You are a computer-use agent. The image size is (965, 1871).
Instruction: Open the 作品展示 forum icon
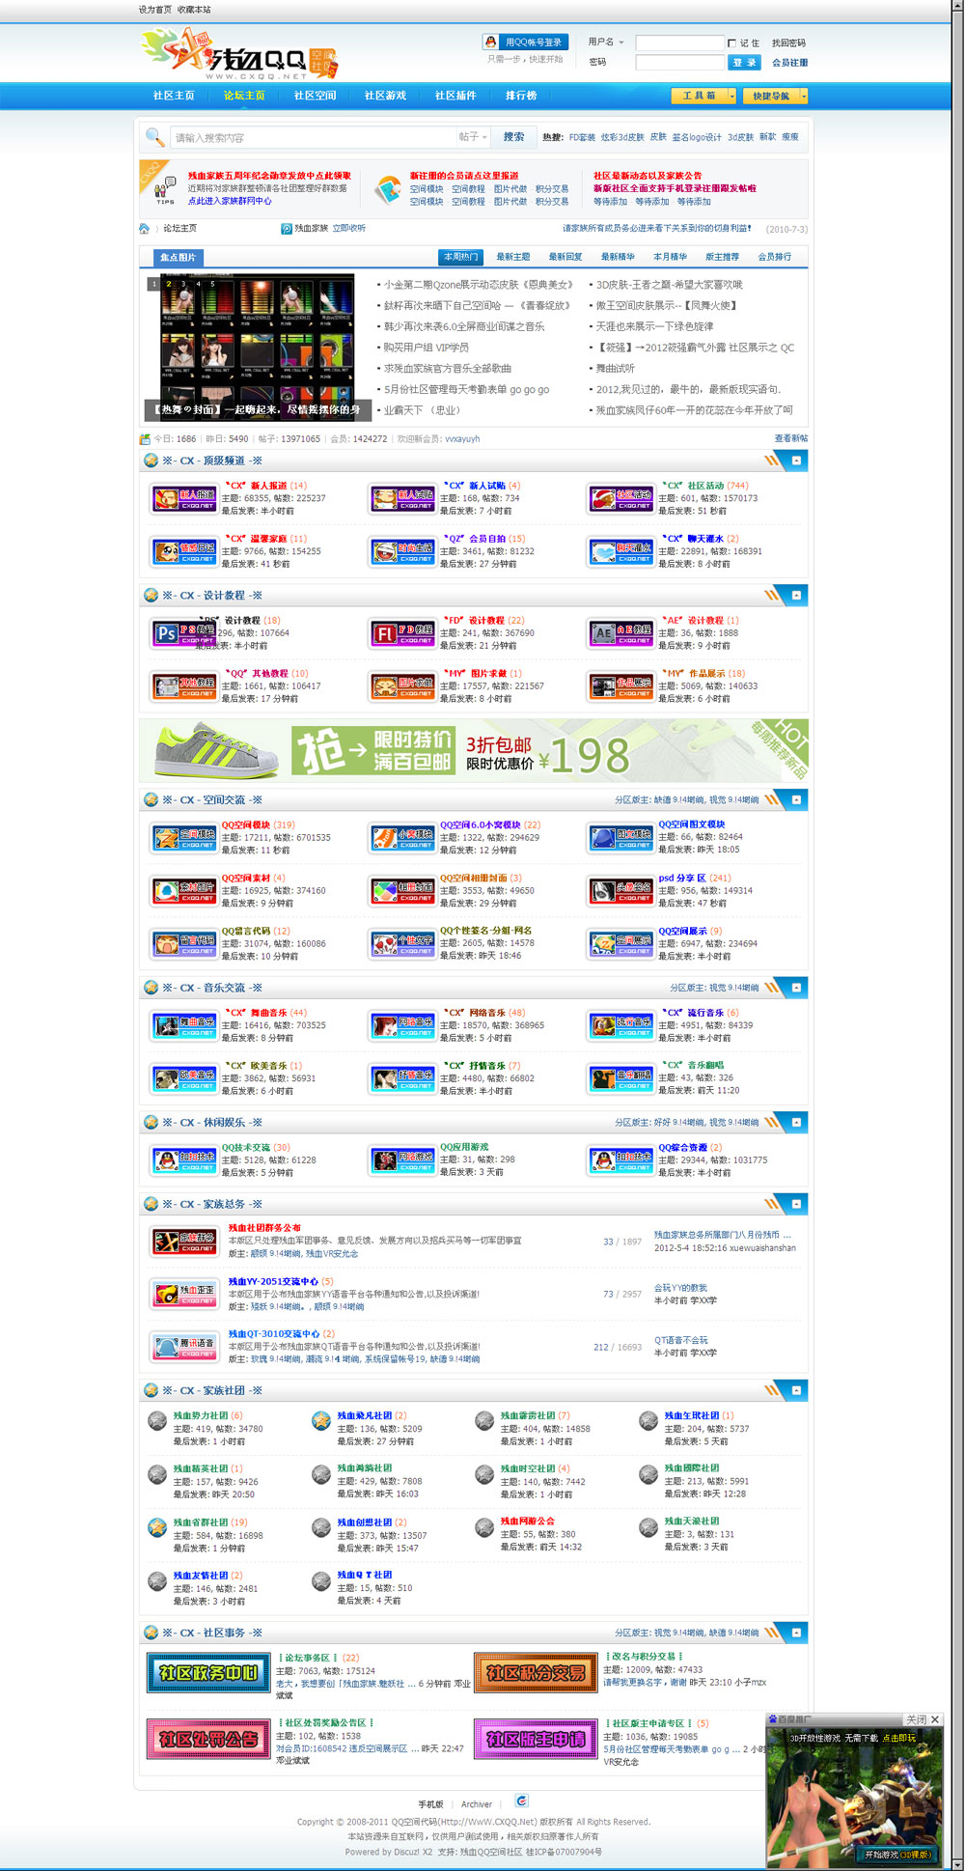pos(621,686)
